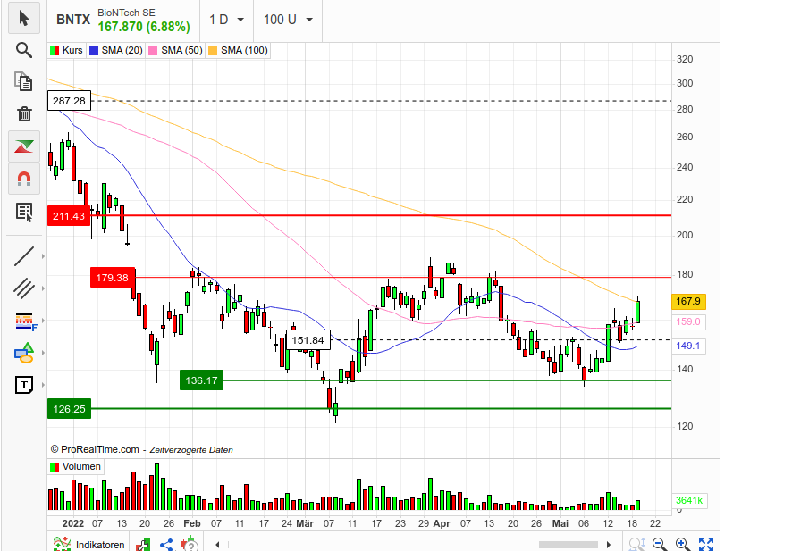Click the share chart icon
The height and width of the screenshot is (551, 792).
166,545
